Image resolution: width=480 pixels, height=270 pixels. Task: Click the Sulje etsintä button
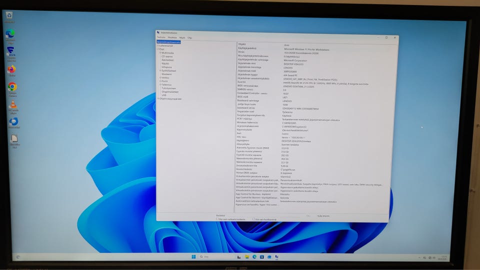[x=323, y=216]
